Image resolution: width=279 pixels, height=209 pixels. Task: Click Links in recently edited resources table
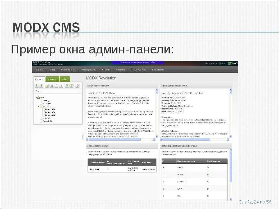point(180,189)
